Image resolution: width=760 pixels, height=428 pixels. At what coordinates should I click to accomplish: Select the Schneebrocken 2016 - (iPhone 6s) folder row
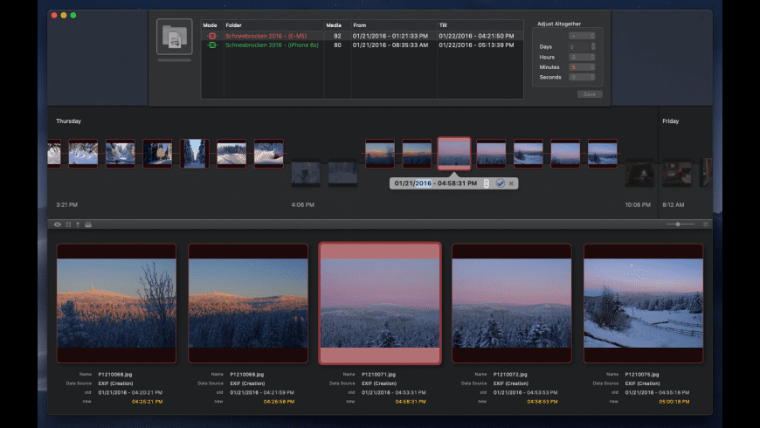[x=362, y=45]
